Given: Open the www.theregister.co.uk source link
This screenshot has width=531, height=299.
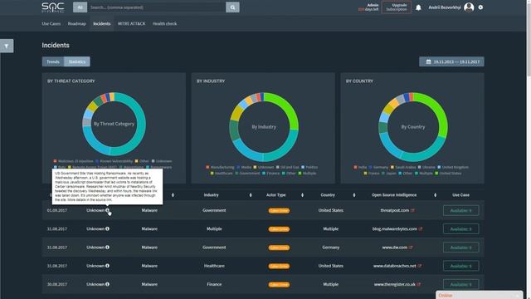Looking at the screenshot, I should tap(395, 284).
